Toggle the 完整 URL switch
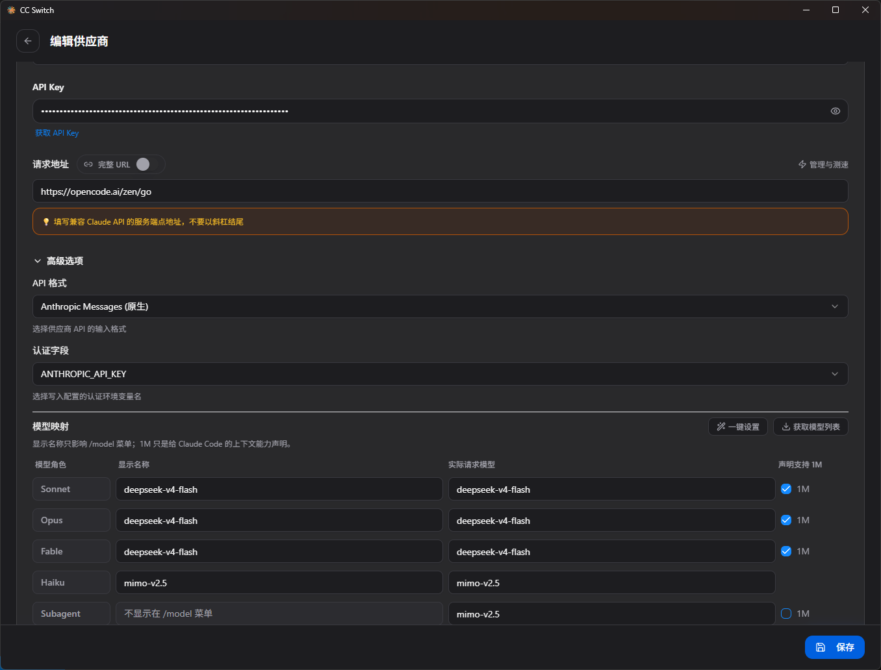The height and width of the screenshot is (670, 881). [149, 164]
